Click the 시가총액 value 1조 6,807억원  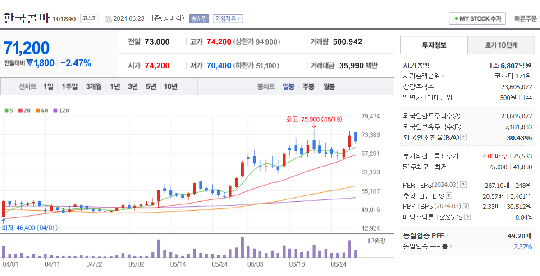(510, 65)
